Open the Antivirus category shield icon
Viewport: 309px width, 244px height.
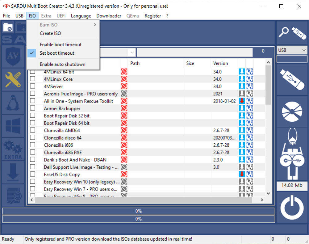[x=13, y=57]
